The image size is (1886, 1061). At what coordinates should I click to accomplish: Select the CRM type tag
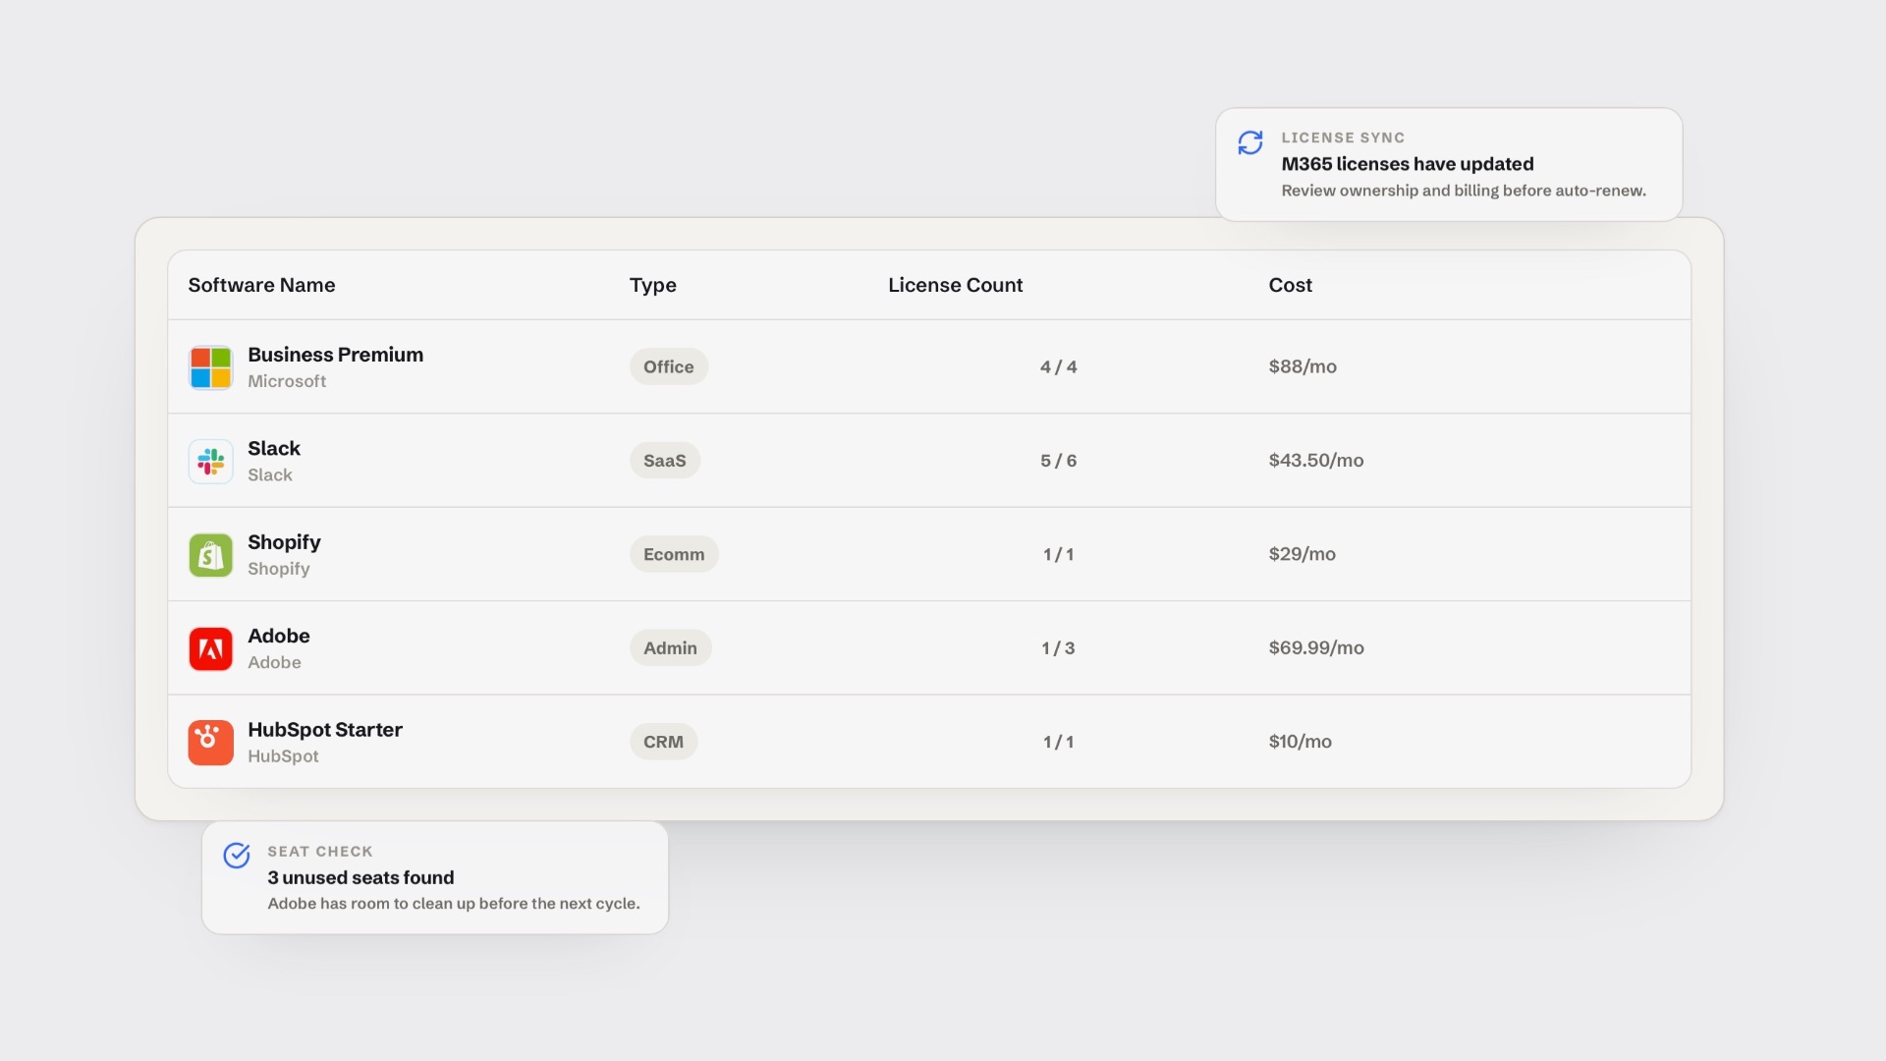[663, 742]
